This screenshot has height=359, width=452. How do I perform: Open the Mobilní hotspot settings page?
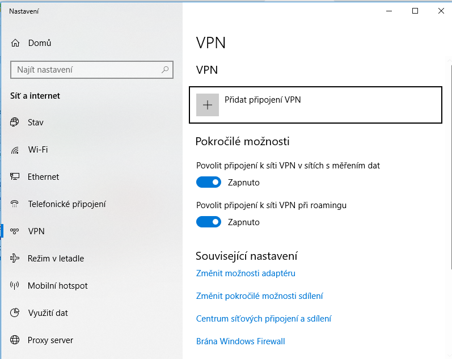(57, 286)
